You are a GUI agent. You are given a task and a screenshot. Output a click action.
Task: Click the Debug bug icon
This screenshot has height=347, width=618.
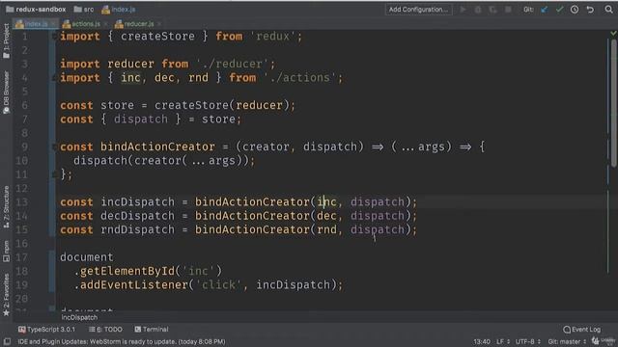click(x=478, y=10)
